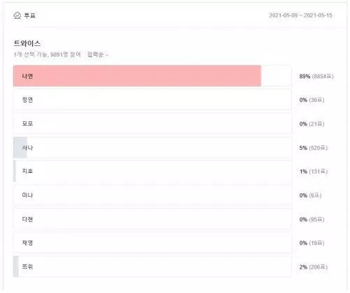Viewport: 350px width, 293px height.
Task: Vote for 채영 option
Action: 152,243
